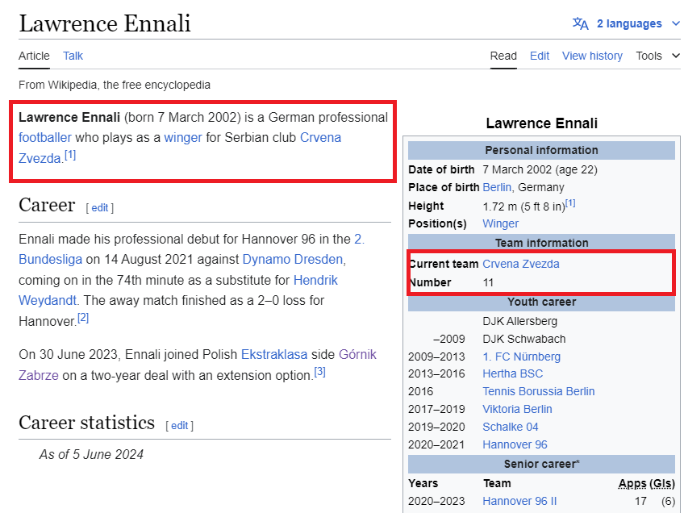Open Winger link in infobox Position row

[500, 223]
